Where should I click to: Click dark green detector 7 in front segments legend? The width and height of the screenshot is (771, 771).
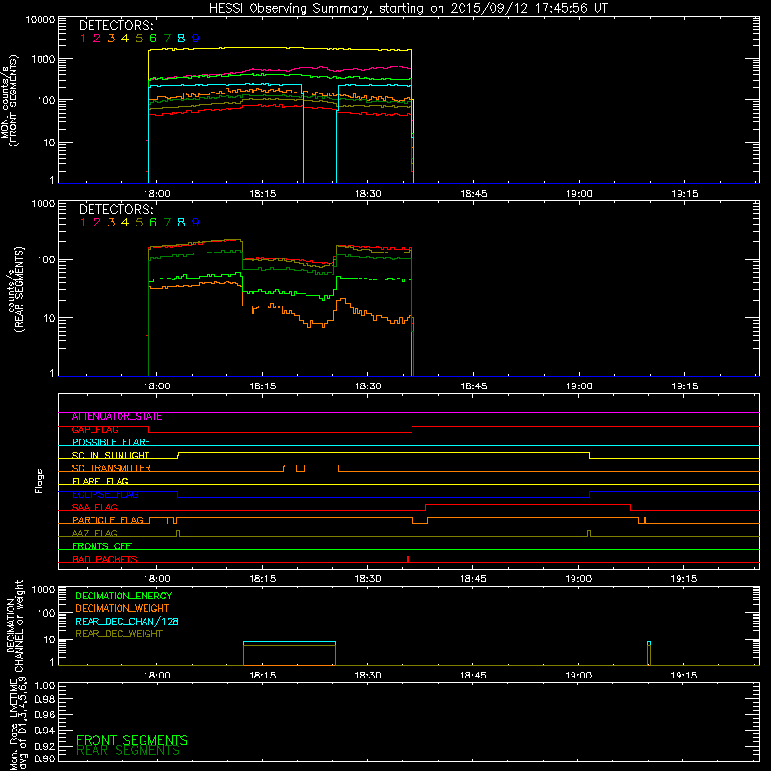click(x=167, y=39)
